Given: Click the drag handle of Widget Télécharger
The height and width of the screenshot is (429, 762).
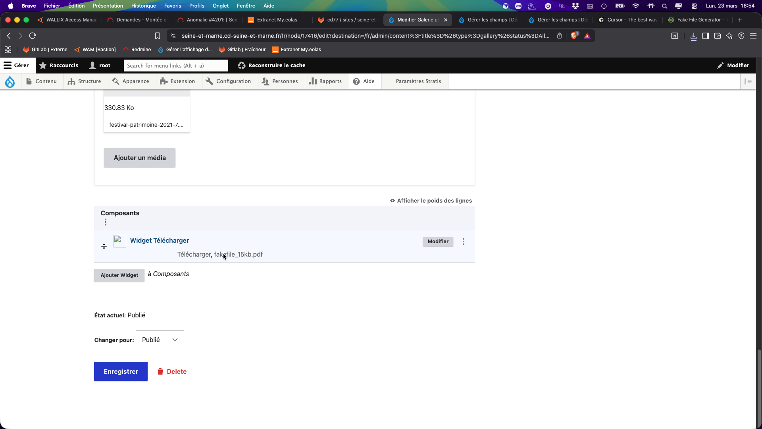Looking at the screenshot, I should pyautogui.click(x=104, y=246).
